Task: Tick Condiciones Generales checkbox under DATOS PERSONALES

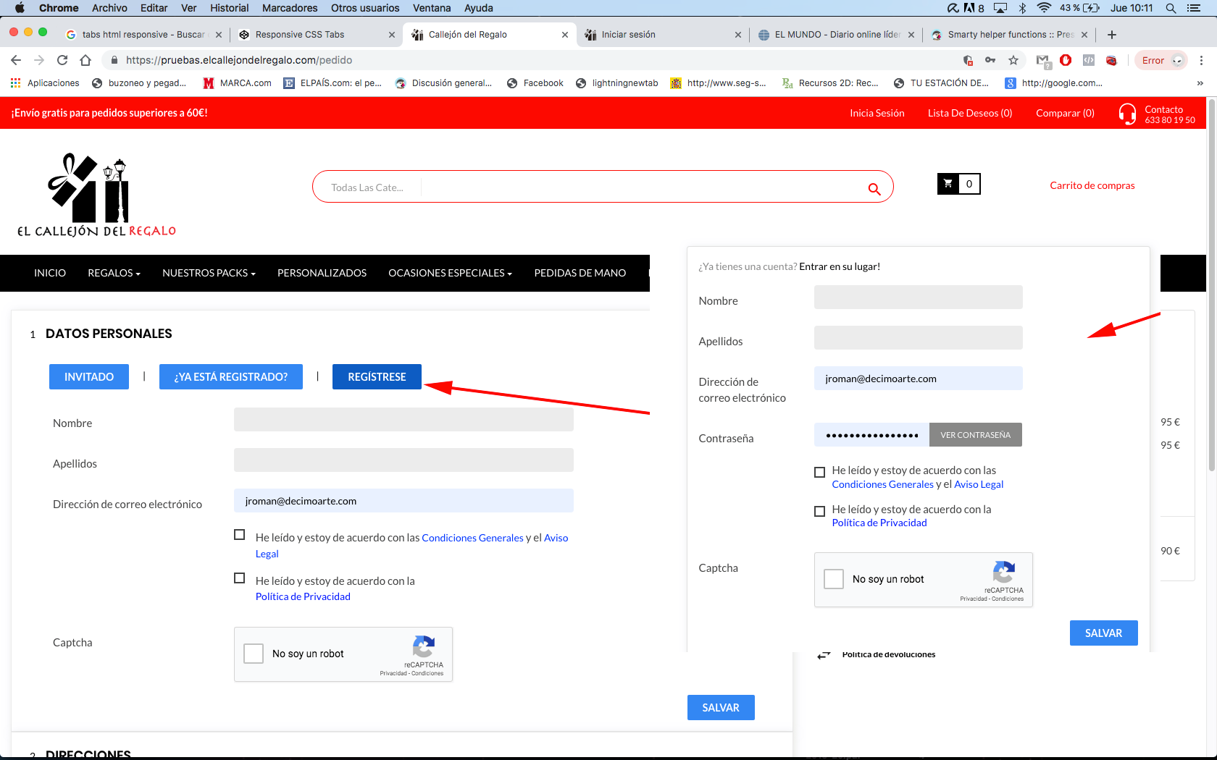Action: pos(240,535)
